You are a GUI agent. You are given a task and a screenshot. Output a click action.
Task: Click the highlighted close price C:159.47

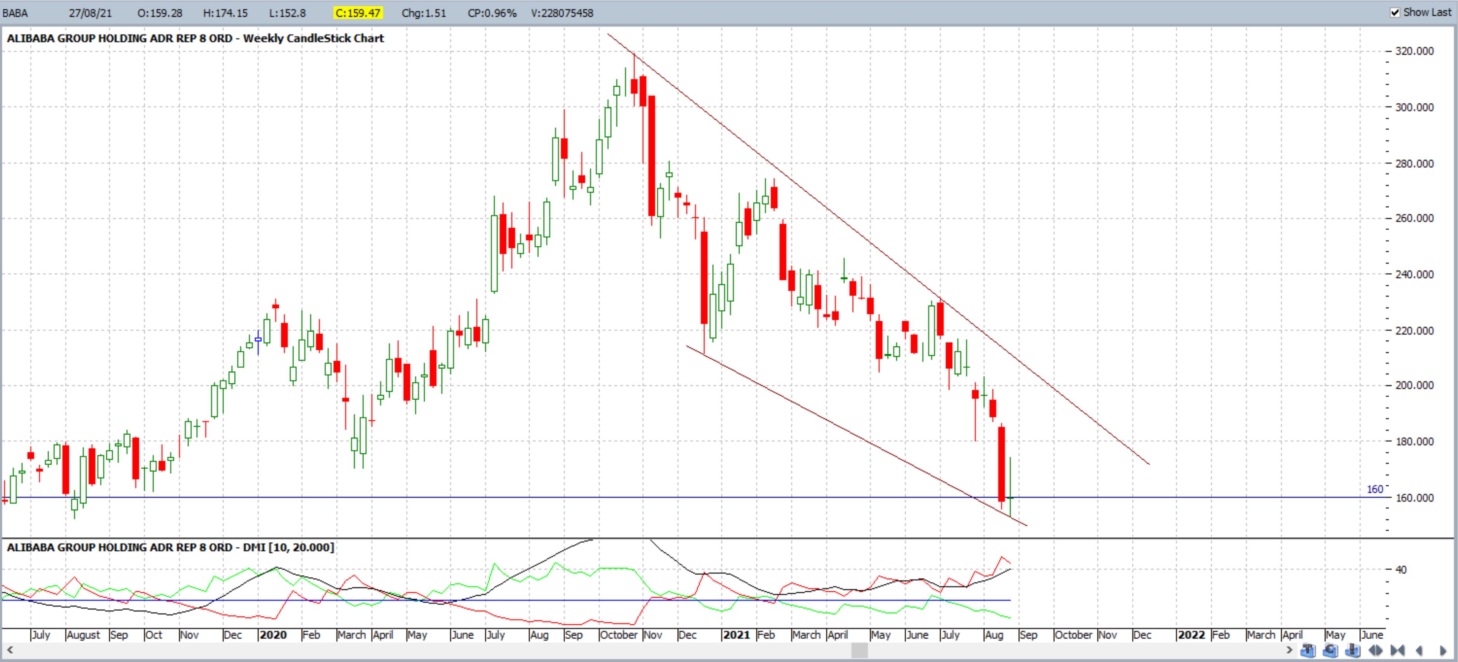point(358,13)
